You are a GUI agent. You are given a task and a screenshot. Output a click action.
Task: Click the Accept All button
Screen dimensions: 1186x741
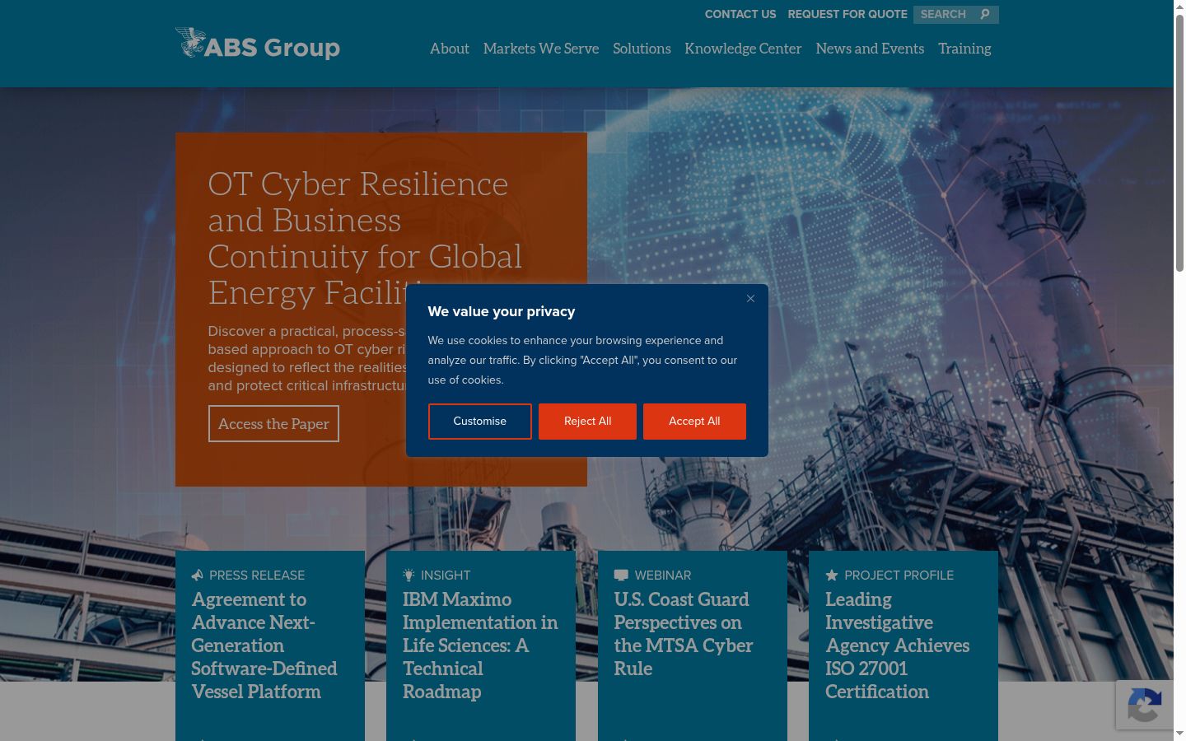coord(694,421)
